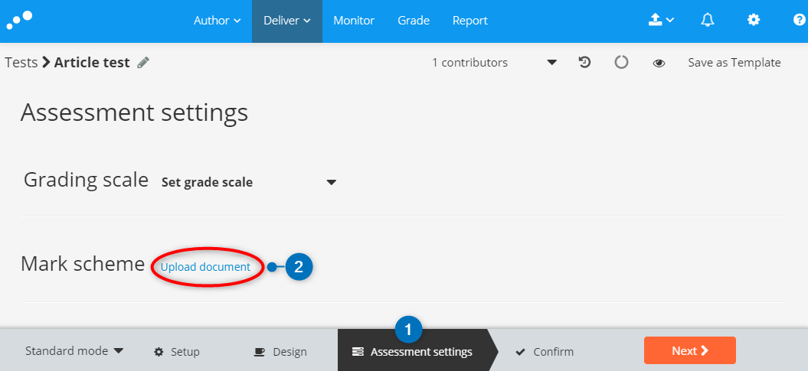Expand the Deliver menu
Screen dimensions: 808x371
tap(286, 21)
